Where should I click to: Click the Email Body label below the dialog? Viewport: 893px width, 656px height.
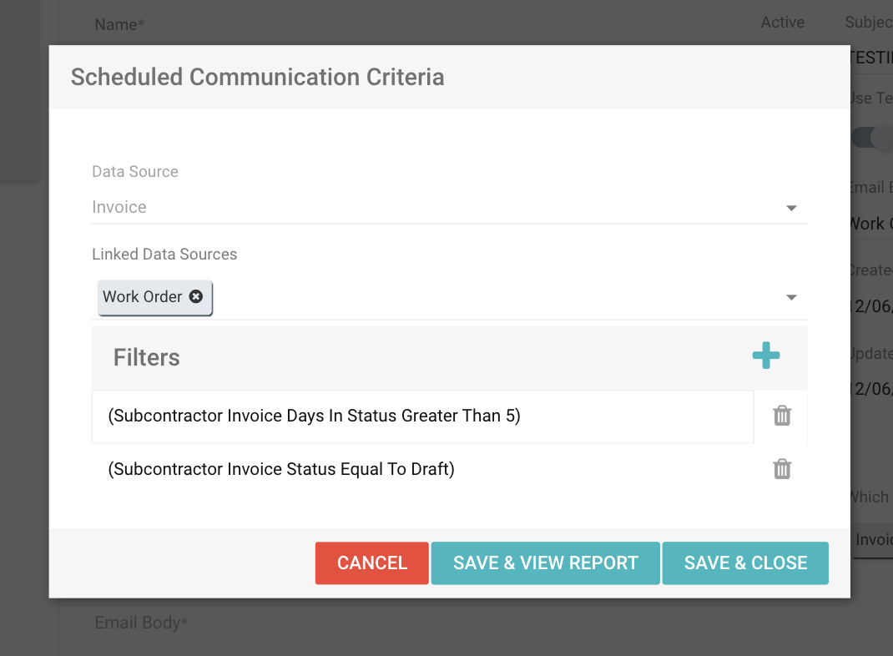click(141, 623)
